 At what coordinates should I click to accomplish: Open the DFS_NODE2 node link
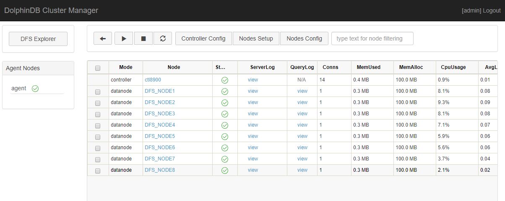coord(160,102)
